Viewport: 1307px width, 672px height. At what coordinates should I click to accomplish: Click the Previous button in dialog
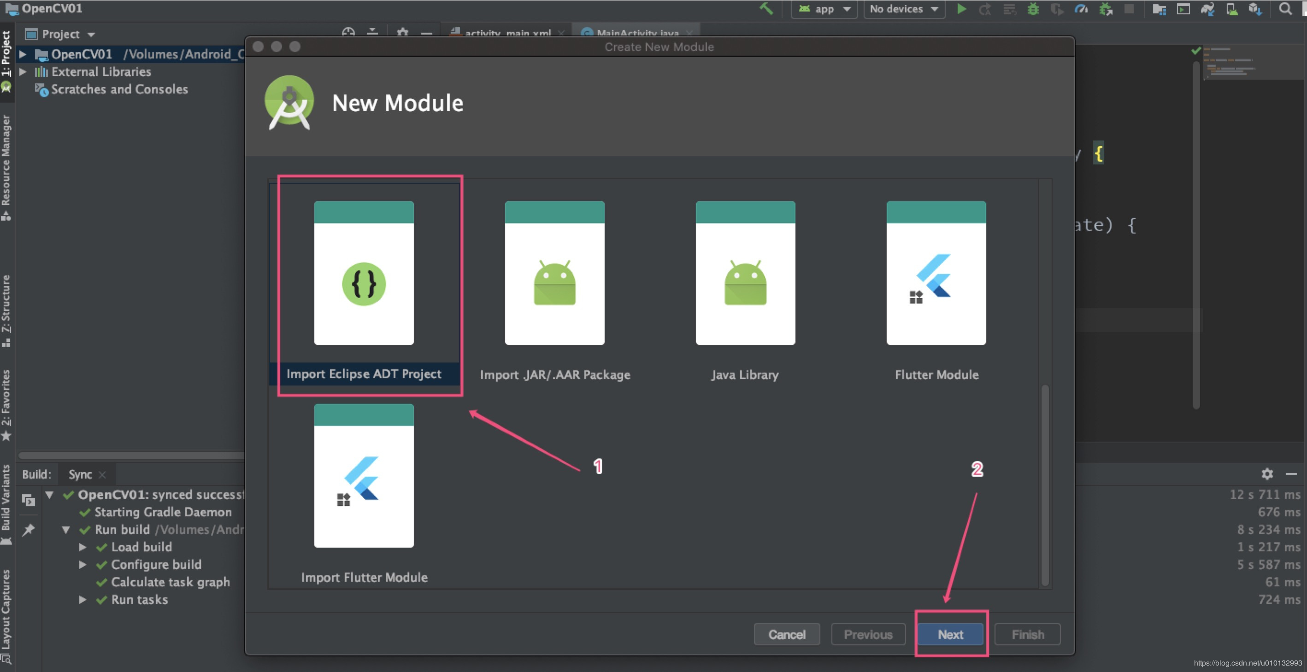click(868, 634)
